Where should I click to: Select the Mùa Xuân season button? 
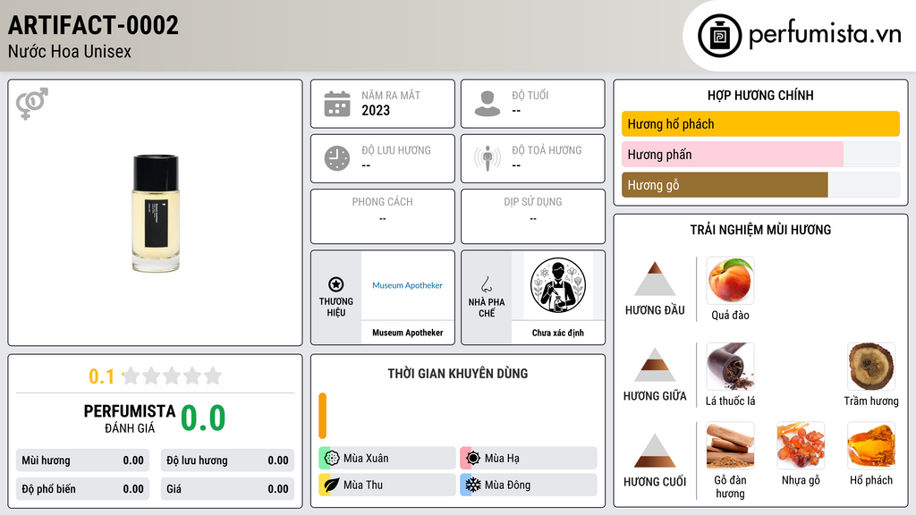(387, 458)
